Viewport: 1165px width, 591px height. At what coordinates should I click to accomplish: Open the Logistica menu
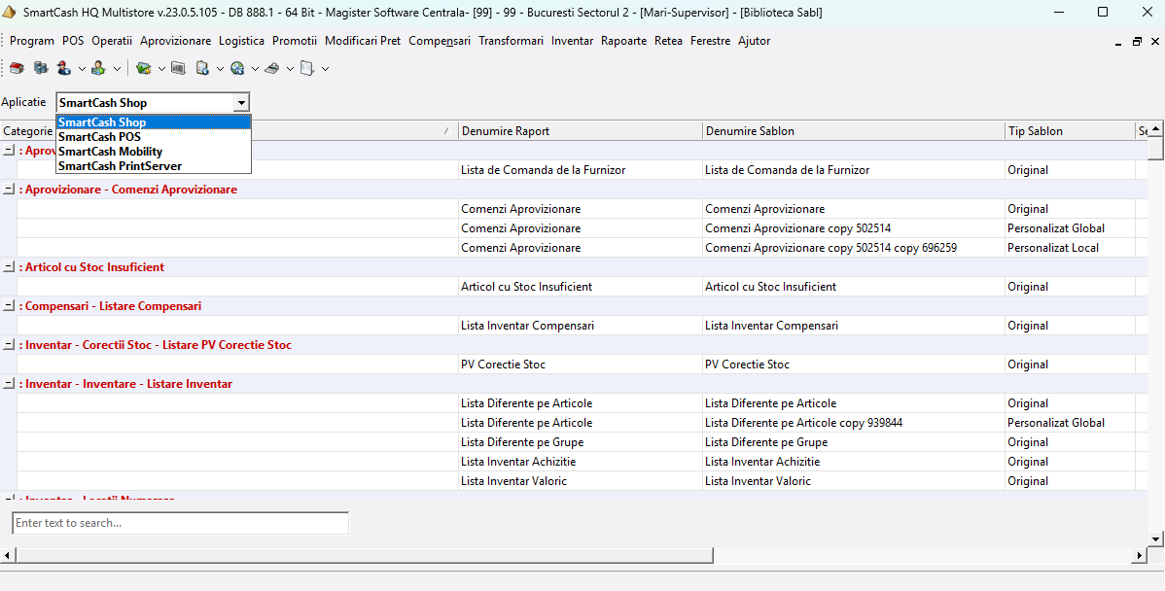(241, 41)
